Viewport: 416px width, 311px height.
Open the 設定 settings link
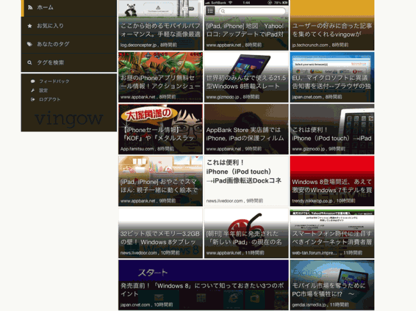[x=44, y=91]
